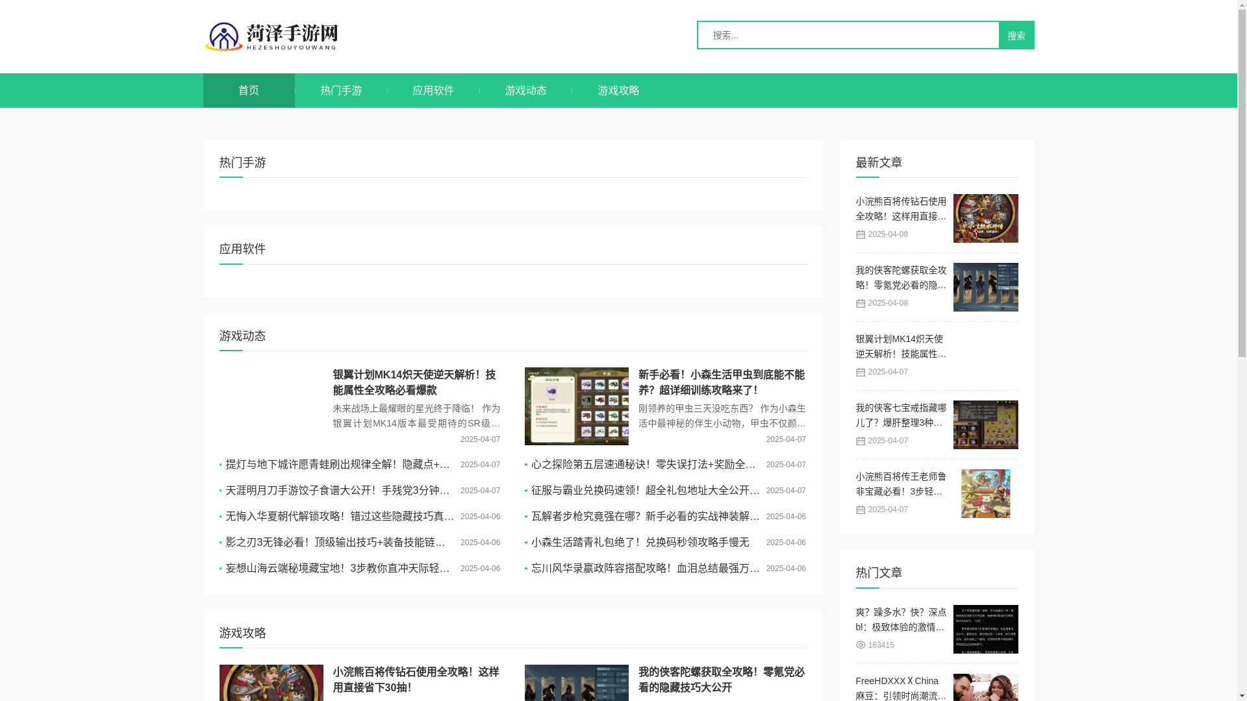Click calendar icon beside first 2025-04-08 date
The height and width of the screenshot is (701, 1247).
[x=861, y=234]
